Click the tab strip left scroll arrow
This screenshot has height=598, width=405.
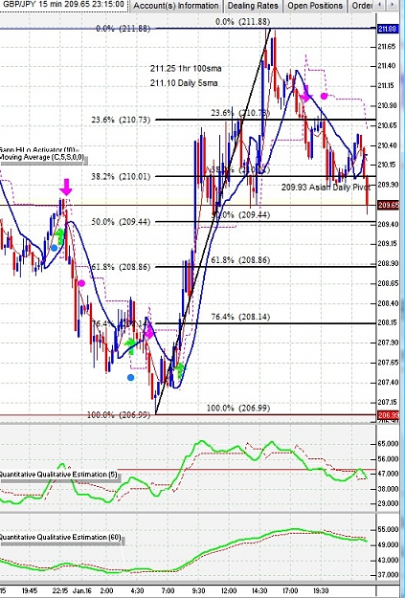click(379, 5)
